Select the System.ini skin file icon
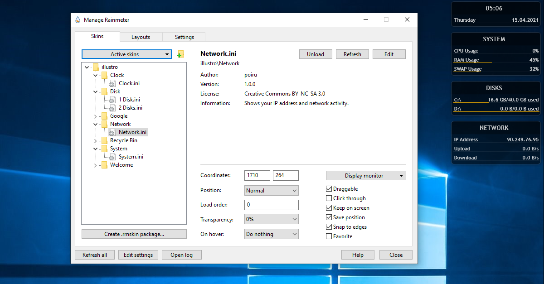 point(112,157)
